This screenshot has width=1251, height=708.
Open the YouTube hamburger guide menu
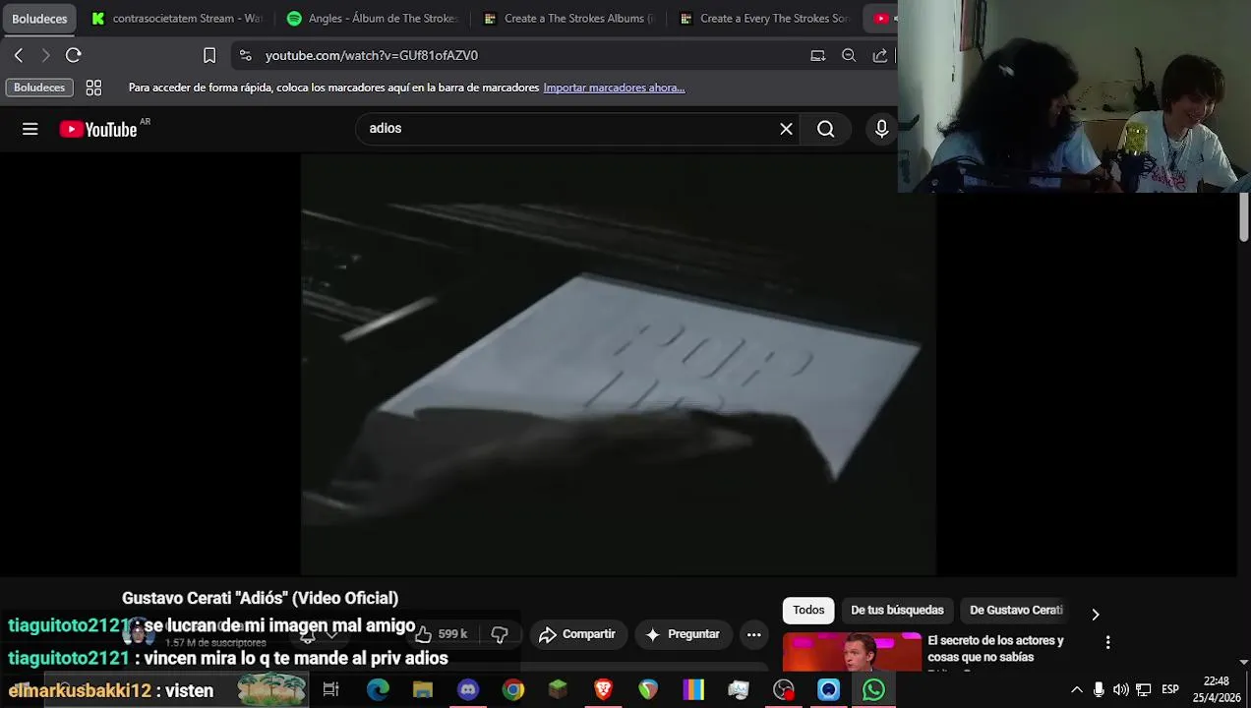pyautogui.click(x=30, y=129)
